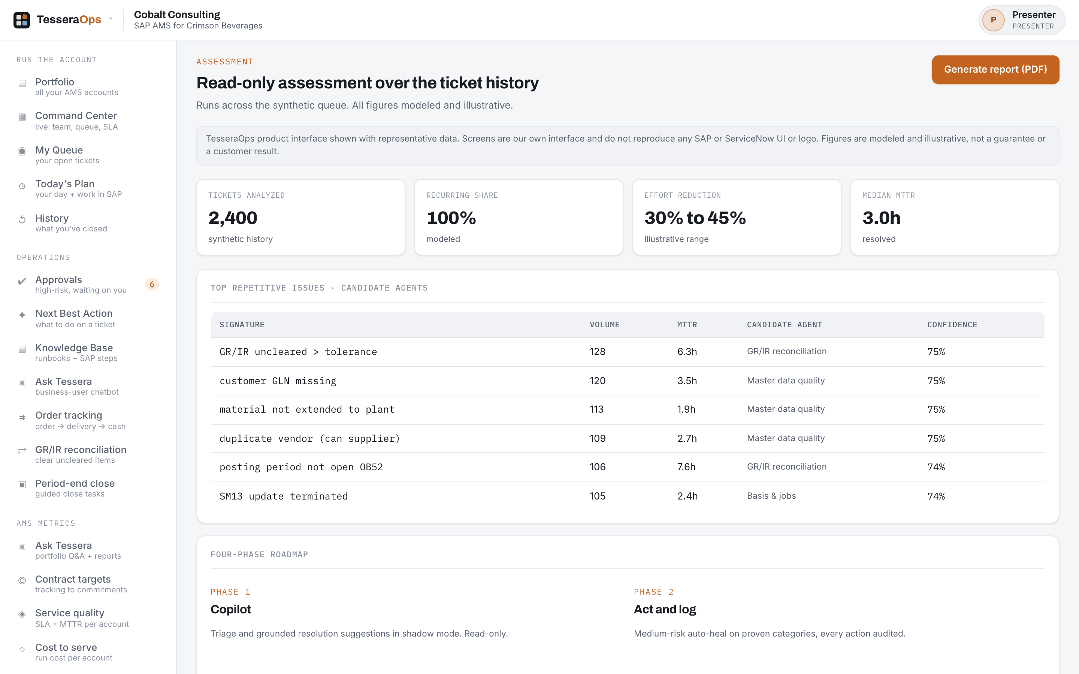Click the Knowledge Base book icon
Screen dimensions: 1079x674
click(22, 349)
